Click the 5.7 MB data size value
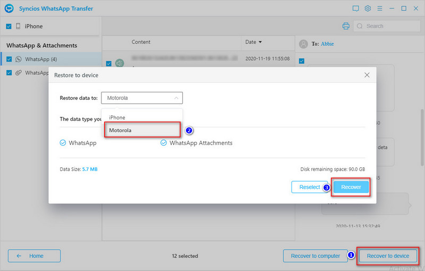 pos(90,169)
